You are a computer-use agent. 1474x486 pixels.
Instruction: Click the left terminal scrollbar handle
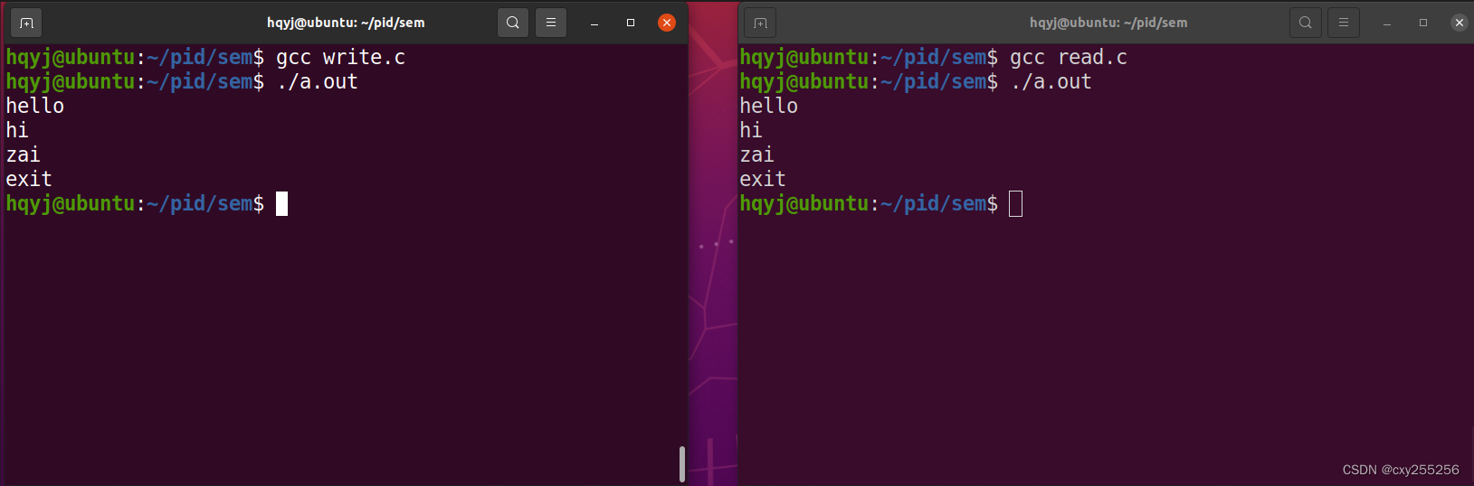point(682,463)
